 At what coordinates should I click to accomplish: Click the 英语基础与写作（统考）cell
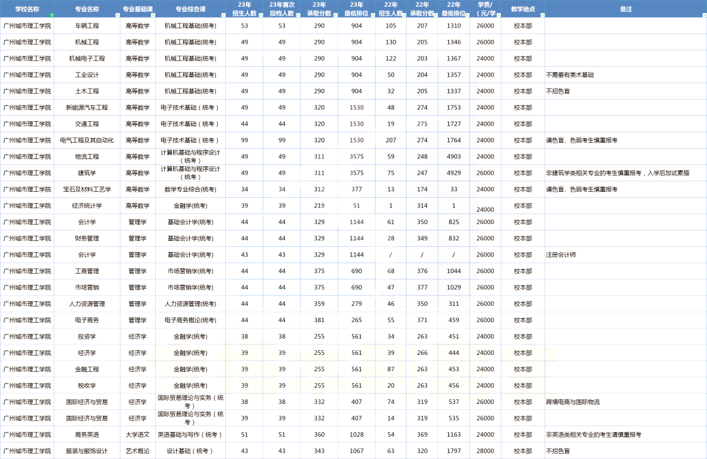pyautogui.click(x=190, y=435)
